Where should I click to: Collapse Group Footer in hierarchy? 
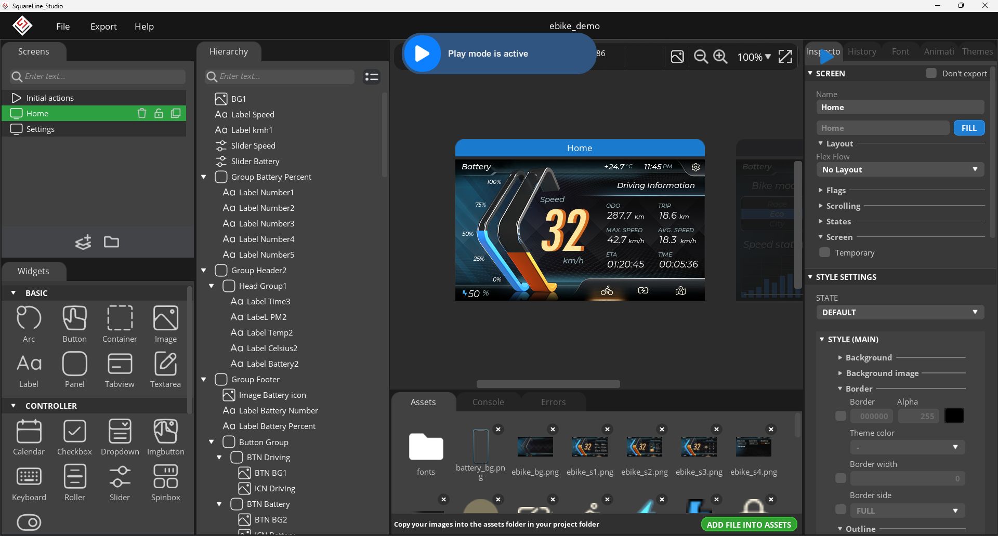pyautogui.click(x=204, y=380)
